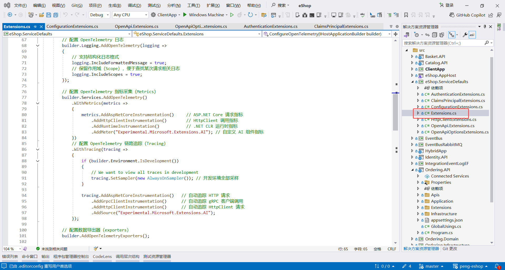
Task: Click the split editor icon above scrollbar
Action: point(396,34)
